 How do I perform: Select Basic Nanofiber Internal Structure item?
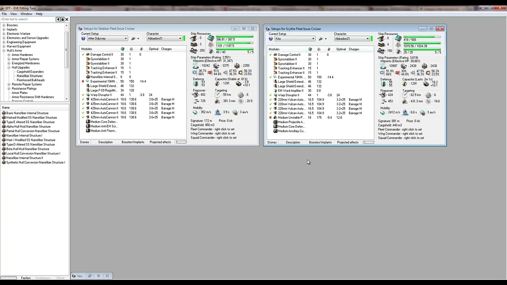tap(27, 113)
